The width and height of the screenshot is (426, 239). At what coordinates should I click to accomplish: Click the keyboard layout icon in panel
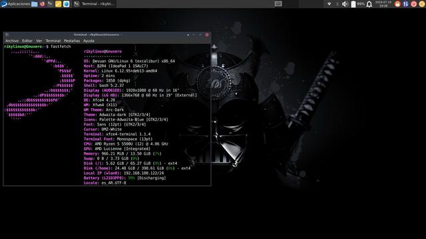click(278, 4)
